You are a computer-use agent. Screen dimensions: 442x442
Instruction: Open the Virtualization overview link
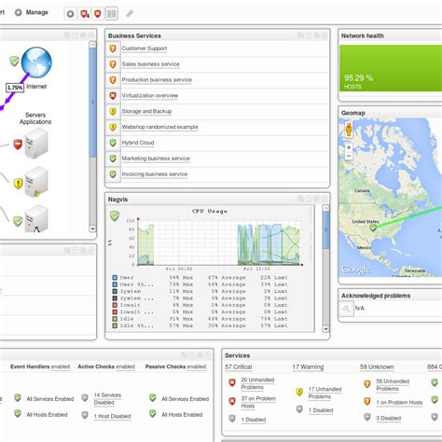(150, 96)
